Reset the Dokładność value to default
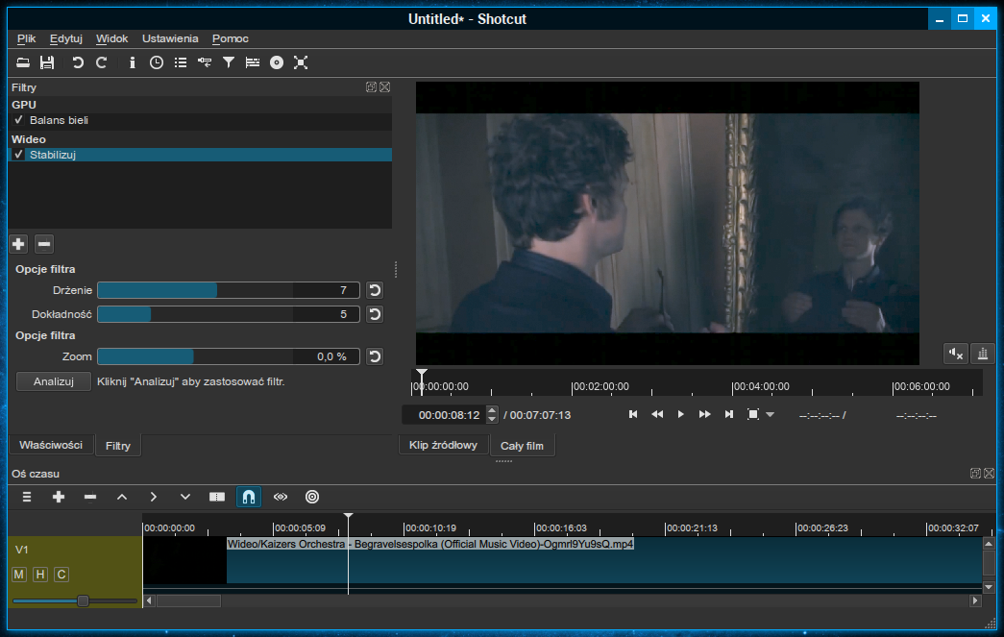 375,314
